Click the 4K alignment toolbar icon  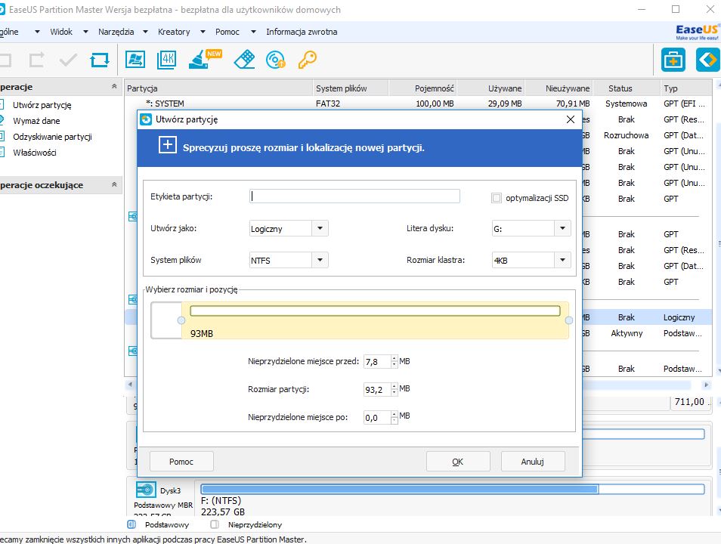(x=166, y=60)
